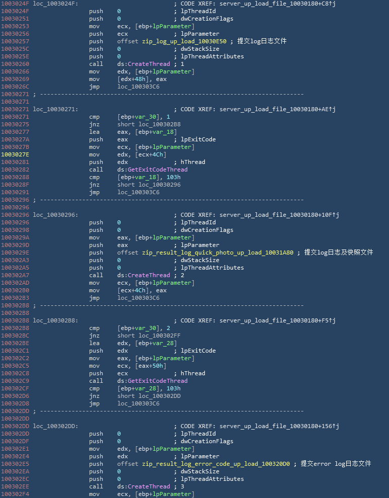Click GetExitCodeThread in the call at 10030282
This screenshot has height=498, width=389.
[157, 170]
